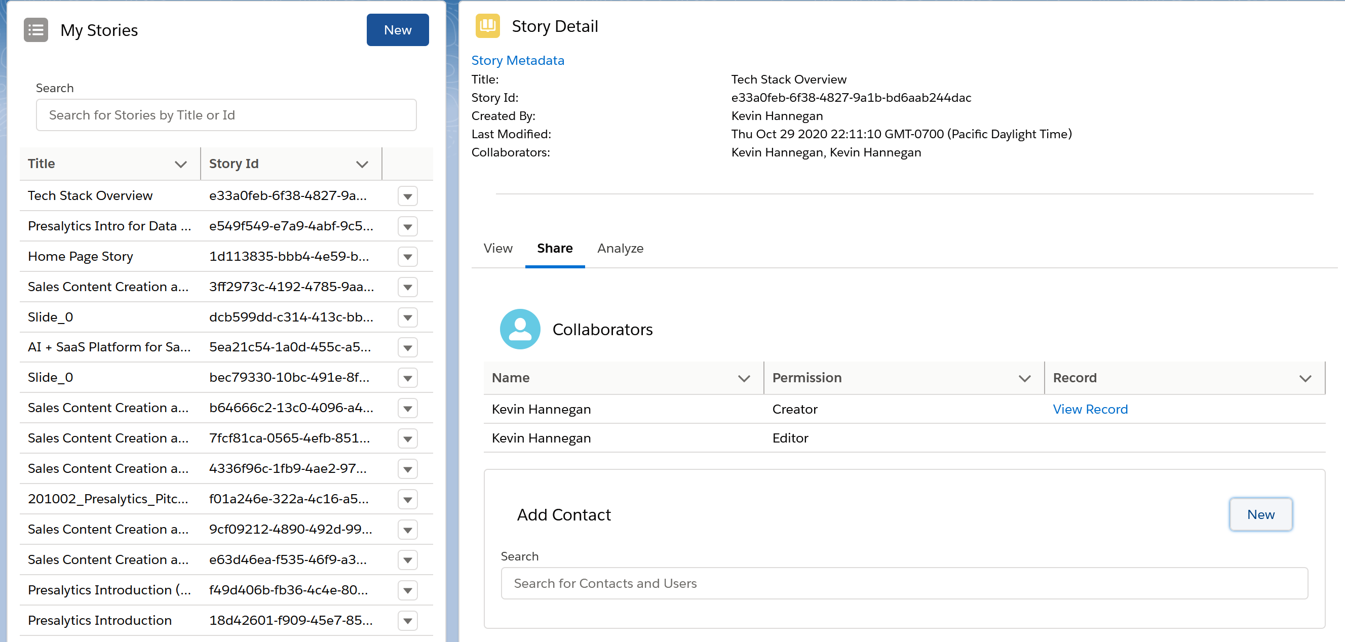This screenshot has height=642, width=1345.
Task: Open the Record column dropdown
Action: tap(1305, 378)
